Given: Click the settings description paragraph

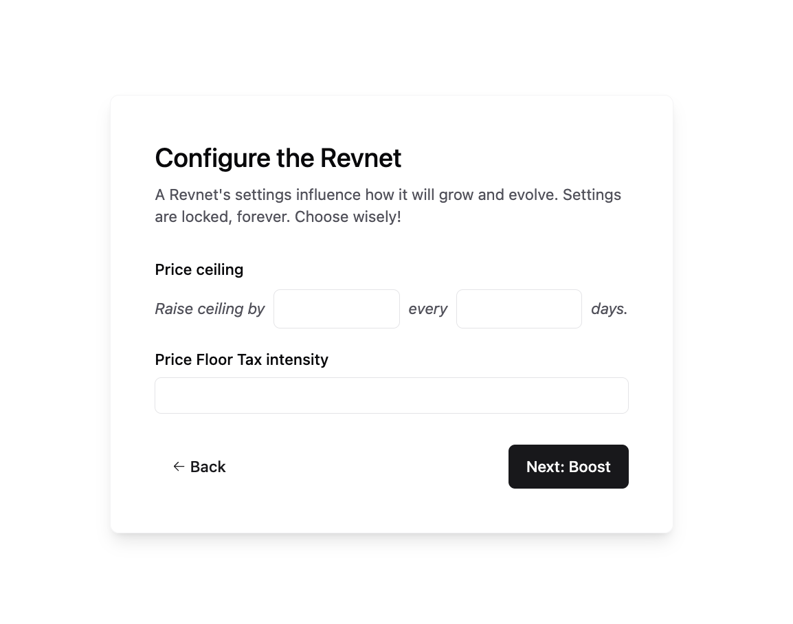Looking at the screenshot, I should [388, 205].
